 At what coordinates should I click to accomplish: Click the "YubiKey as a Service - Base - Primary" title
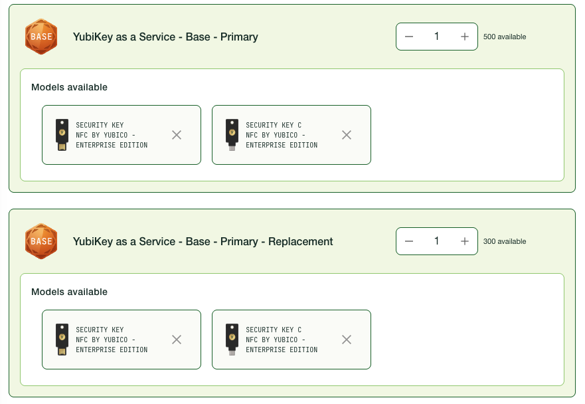click(x=165, y=37)
